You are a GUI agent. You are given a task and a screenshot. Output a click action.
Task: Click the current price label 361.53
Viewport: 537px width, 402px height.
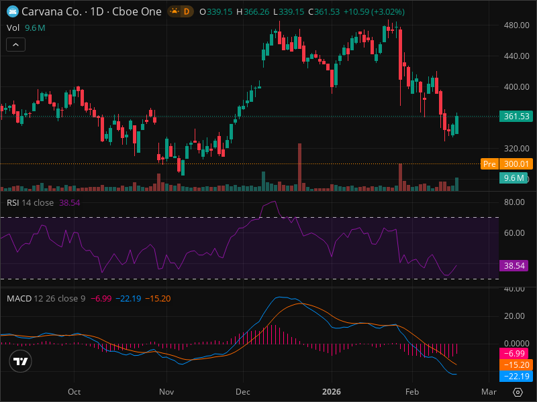(x=516, y=116)
